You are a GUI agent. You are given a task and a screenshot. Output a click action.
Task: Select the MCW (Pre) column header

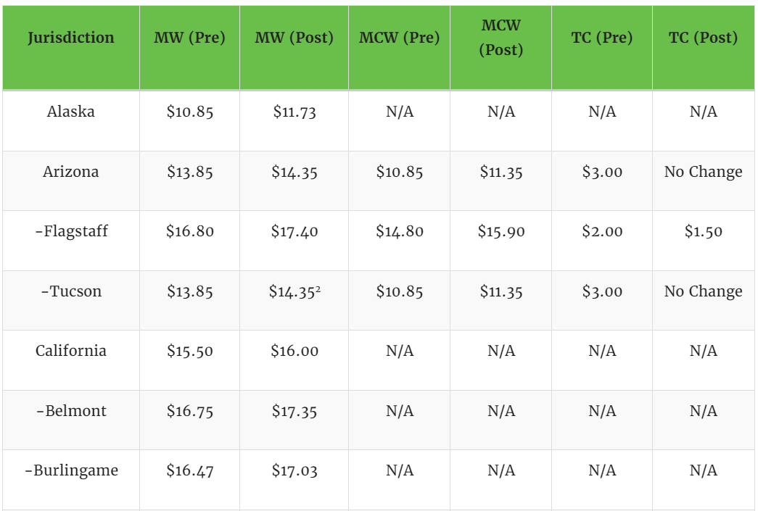(399, 38)
